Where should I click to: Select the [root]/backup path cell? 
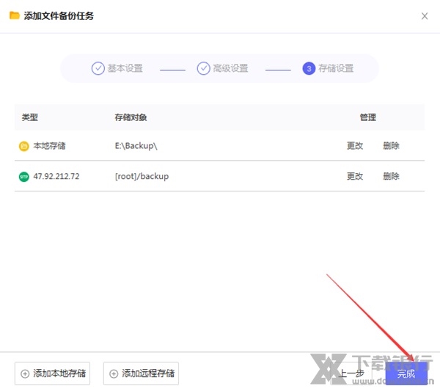[x=142, y=177]
